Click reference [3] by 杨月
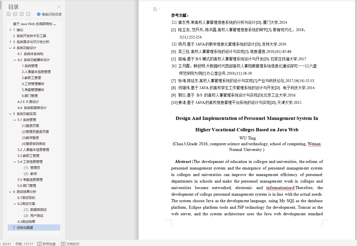Viewport: 357px width, 246px height. pyautogui.click(x=229, y=44)
